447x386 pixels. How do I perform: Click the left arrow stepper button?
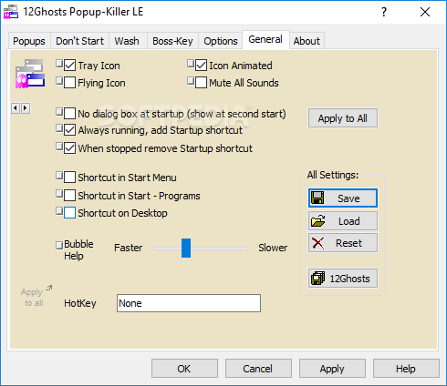pos(16,108)
